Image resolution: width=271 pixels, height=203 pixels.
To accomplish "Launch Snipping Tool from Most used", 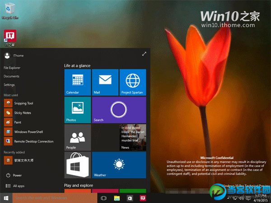I will point(23,103).
